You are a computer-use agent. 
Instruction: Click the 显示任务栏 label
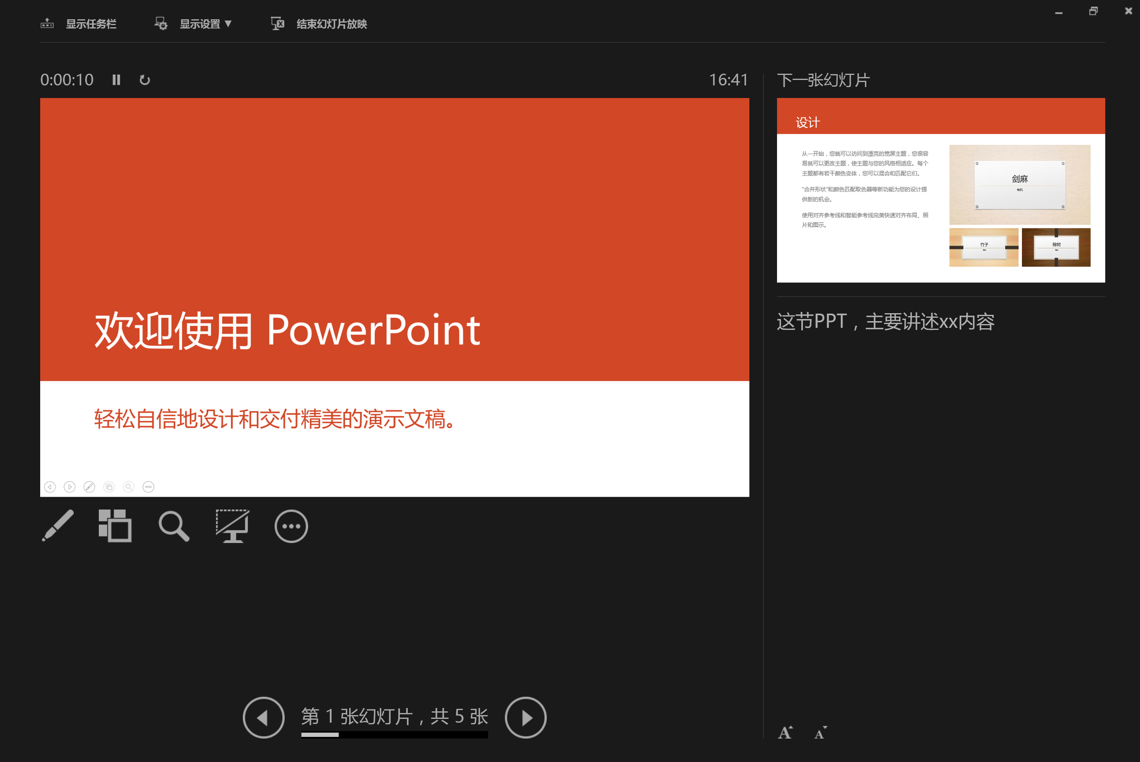91,24
